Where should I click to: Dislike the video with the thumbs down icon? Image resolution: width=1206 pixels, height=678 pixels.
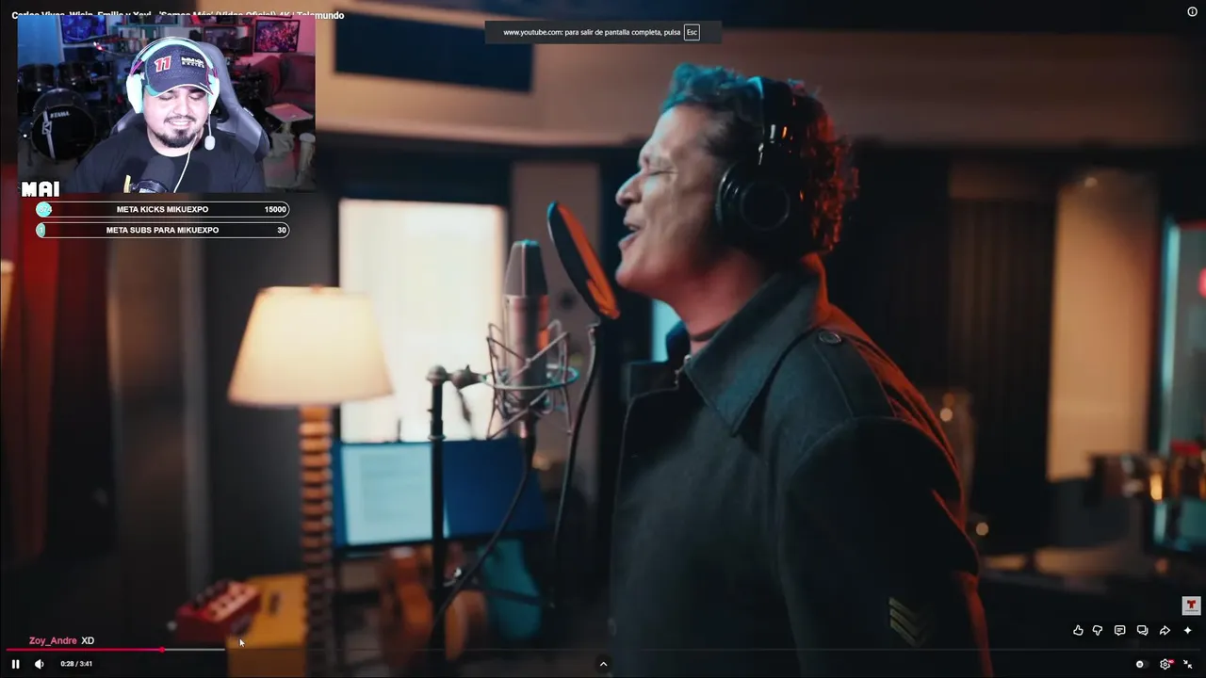point(1098,630)
